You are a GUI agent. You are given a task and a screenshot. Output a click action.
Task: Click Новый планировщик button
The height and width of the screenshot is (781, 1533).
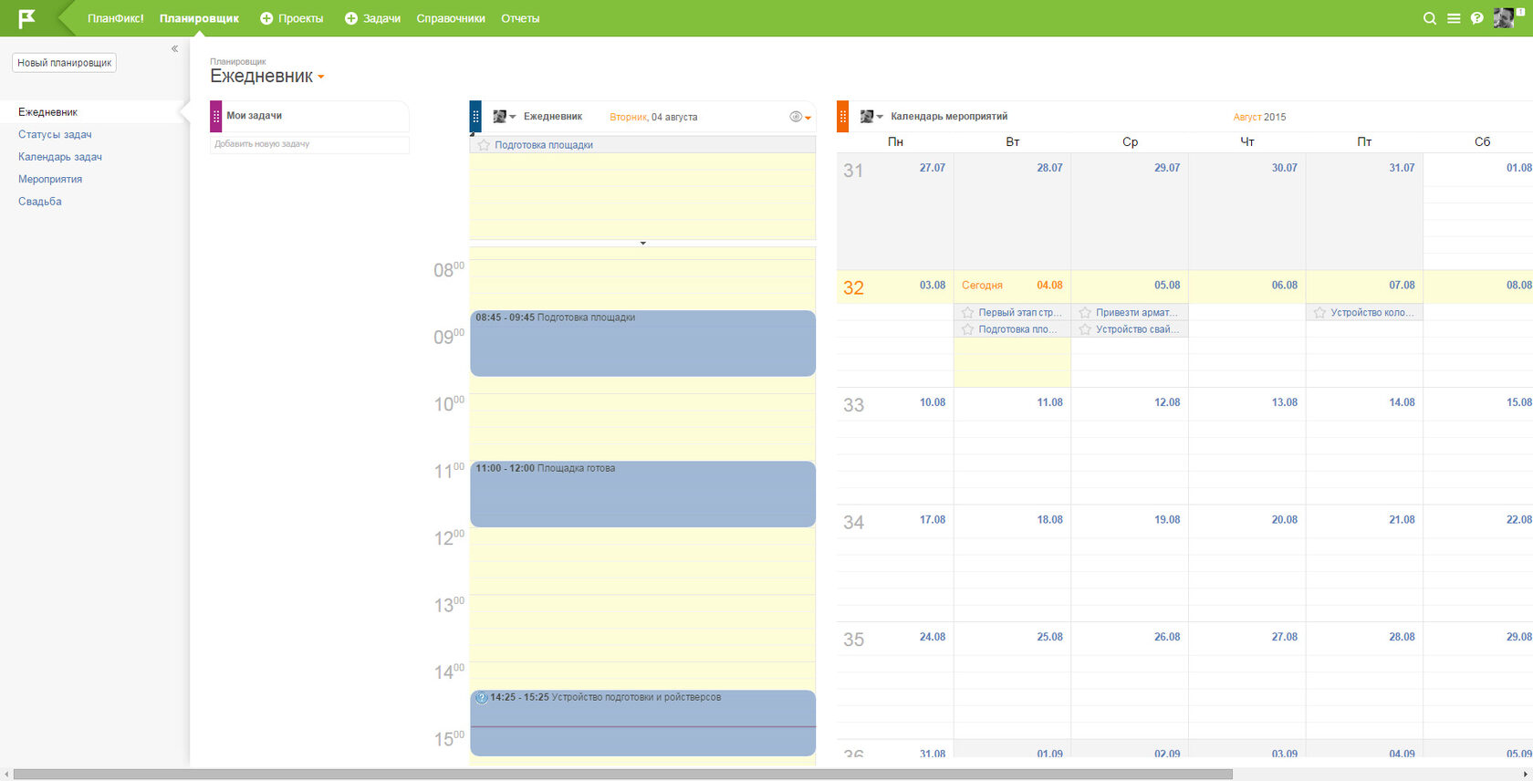(x=64, y=63)
